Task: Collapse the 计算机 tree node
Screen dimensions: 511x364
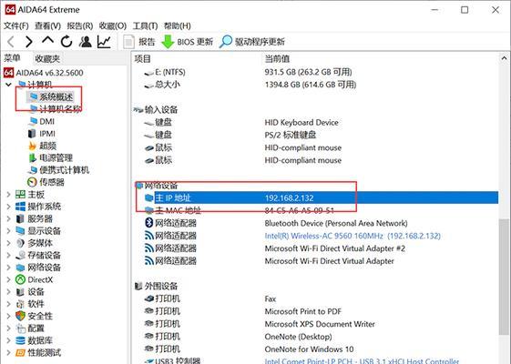Action: click(x=8, y=85)
